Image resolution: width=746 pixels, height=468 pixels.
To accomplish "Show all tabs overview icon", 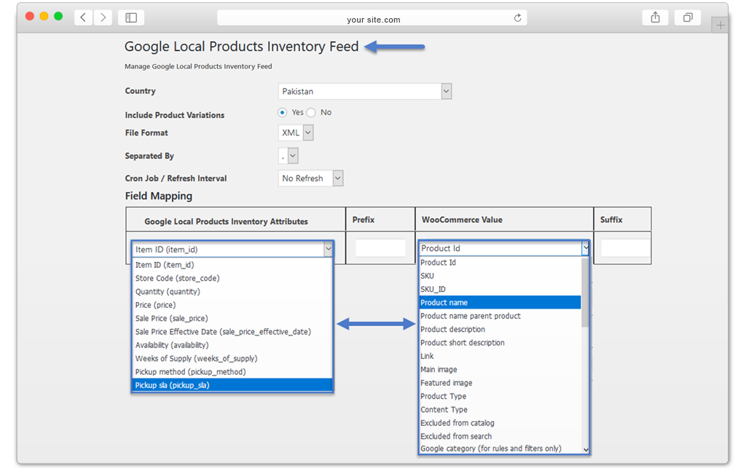I will pyautogui.click(x=688, y=17).
